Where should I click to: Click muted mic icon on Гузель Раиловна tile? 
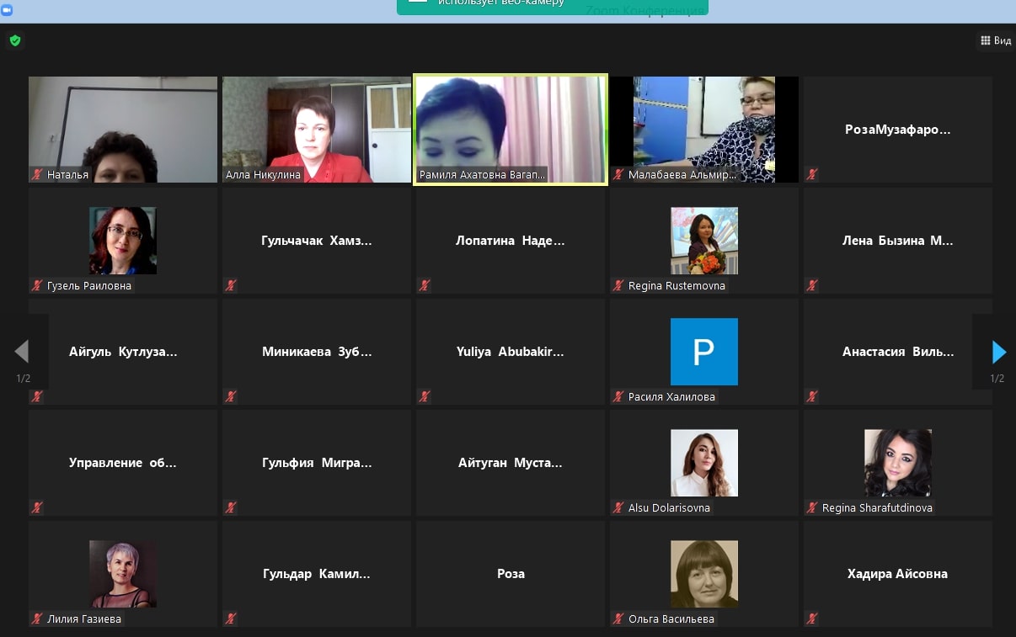37,286
